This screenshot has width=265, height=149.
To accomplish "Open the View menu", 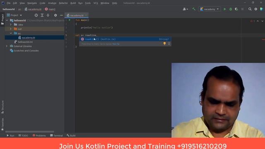I will [22, 3].
